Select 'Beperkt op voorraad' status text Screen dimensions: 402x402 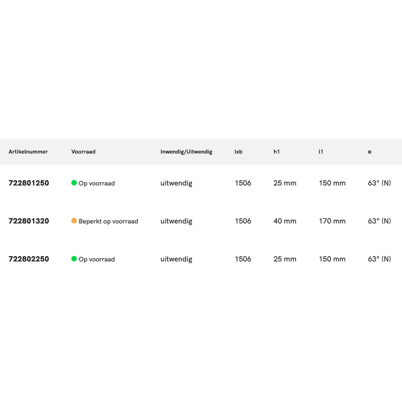point(108,221)
